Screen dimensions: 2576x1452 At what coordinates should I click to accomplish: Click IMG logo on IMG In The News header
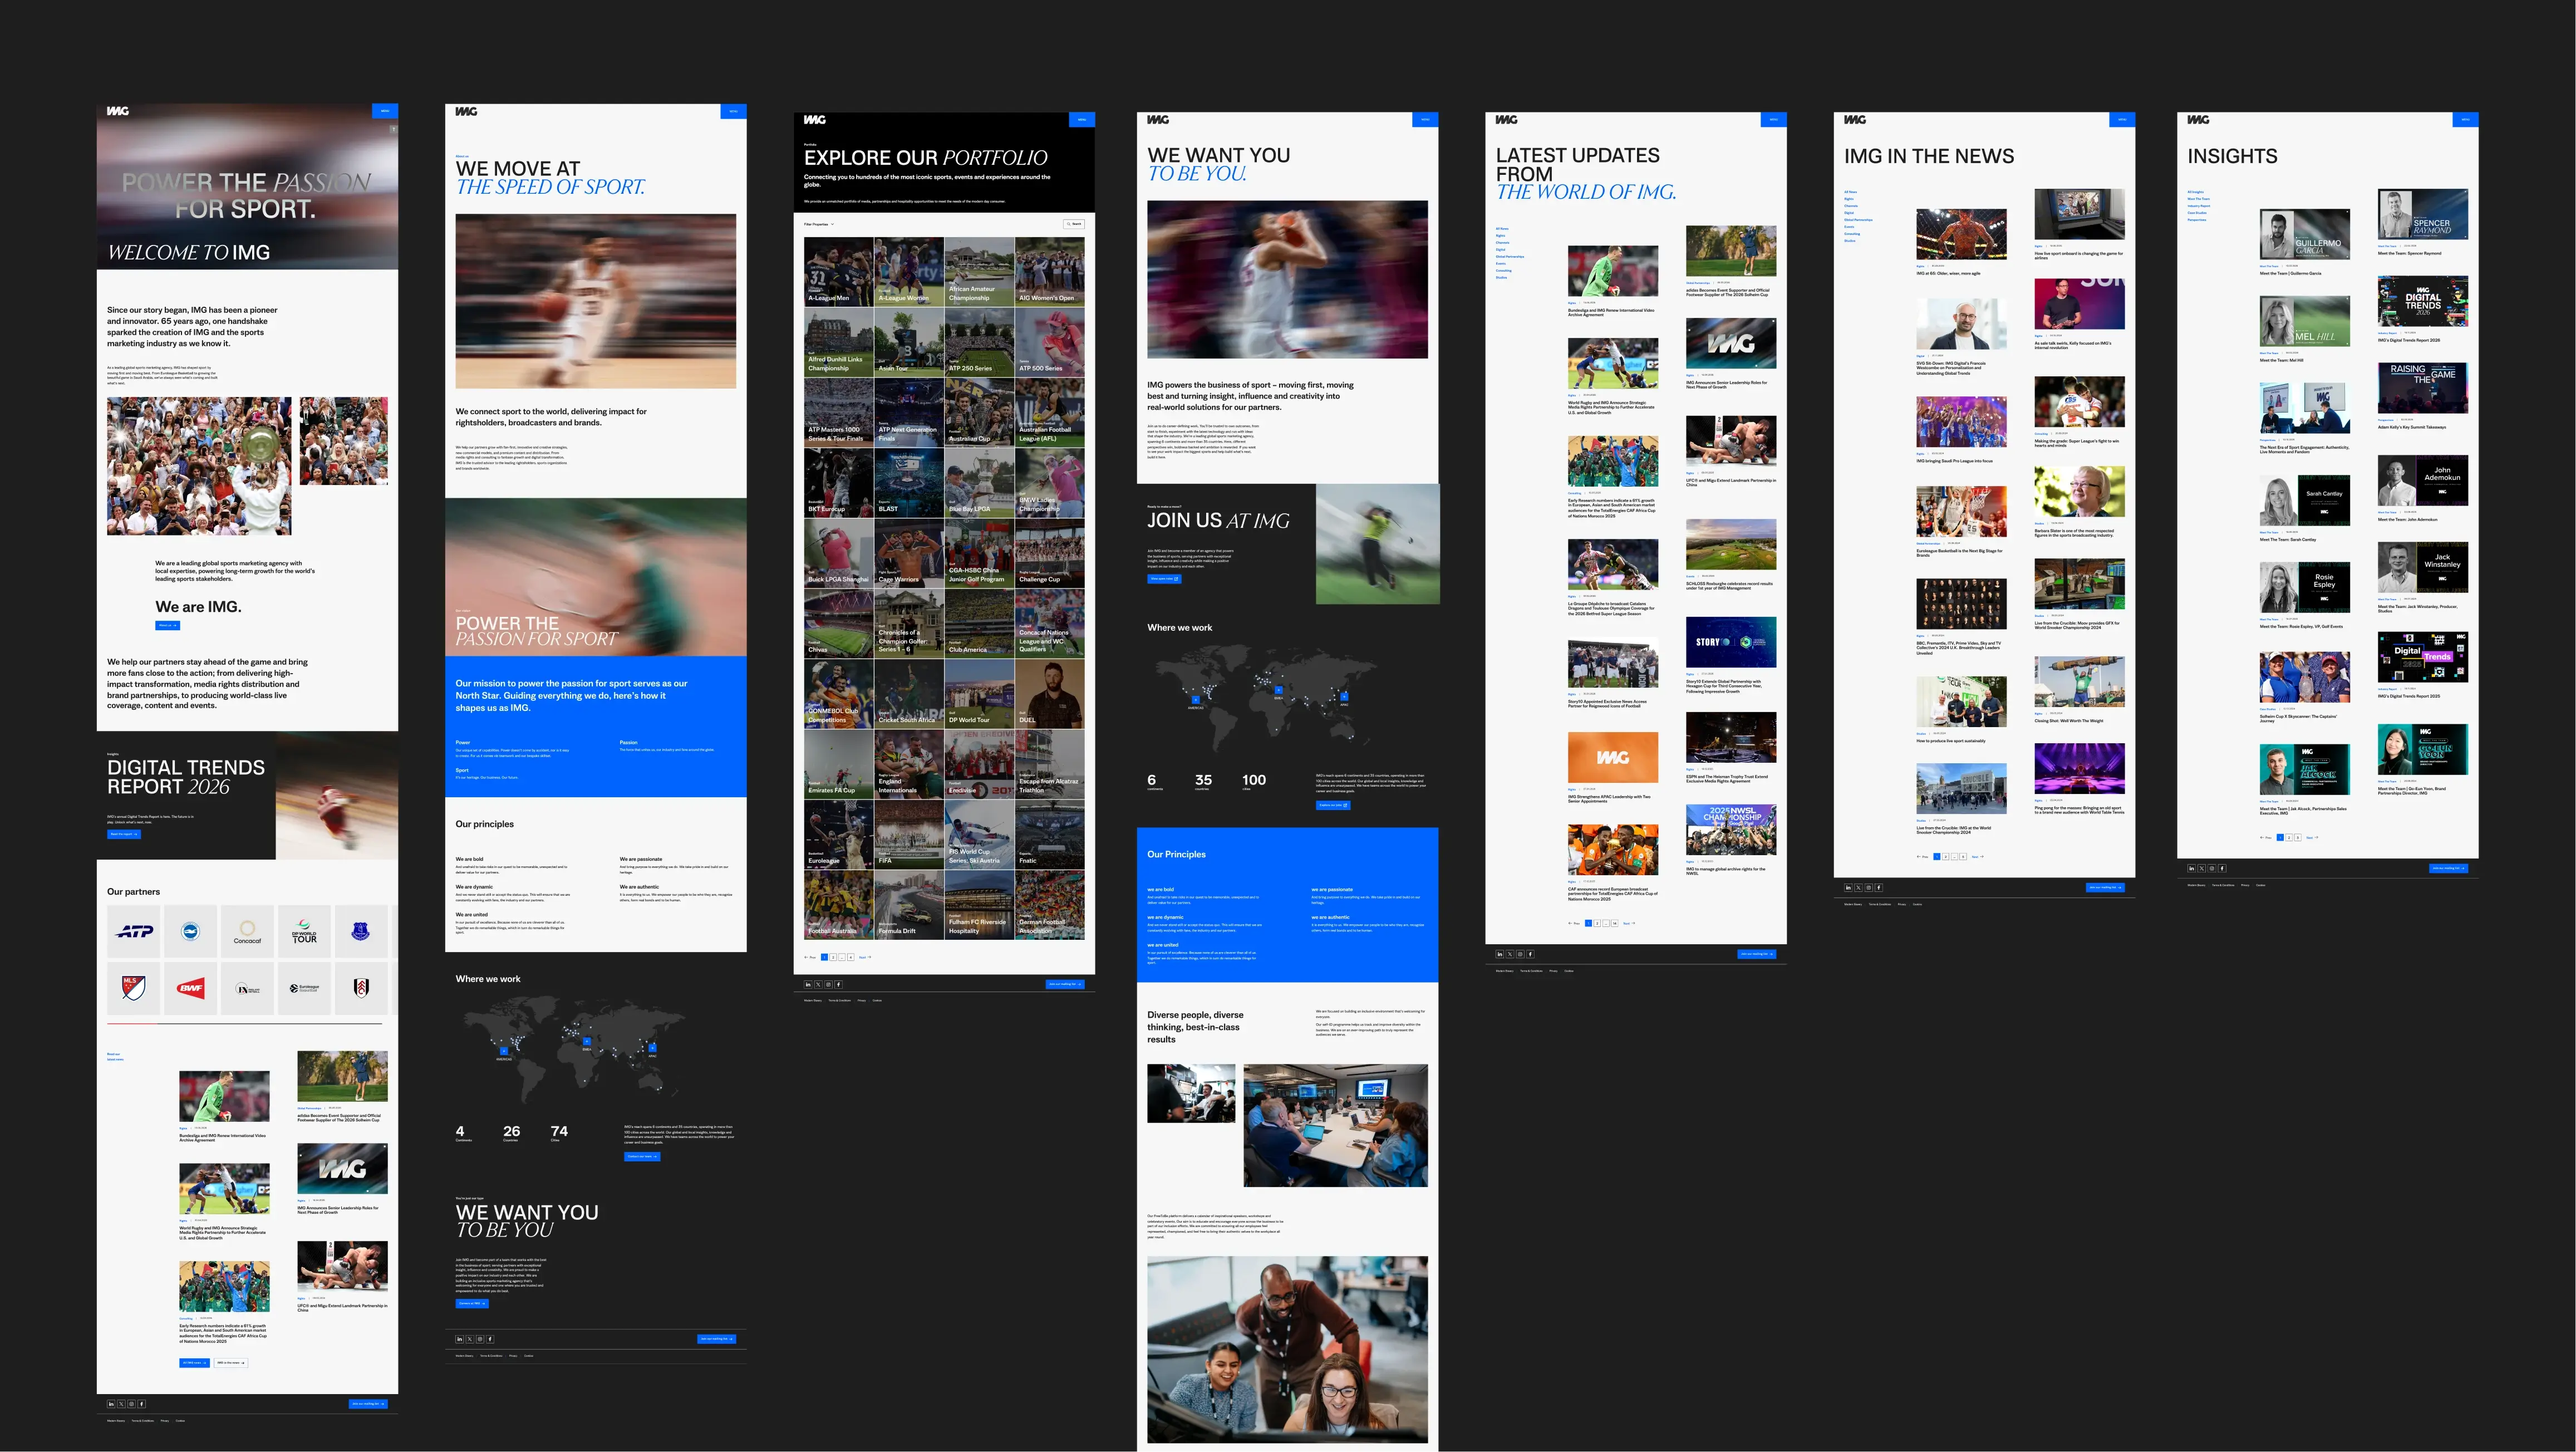tap(1855, 120)
